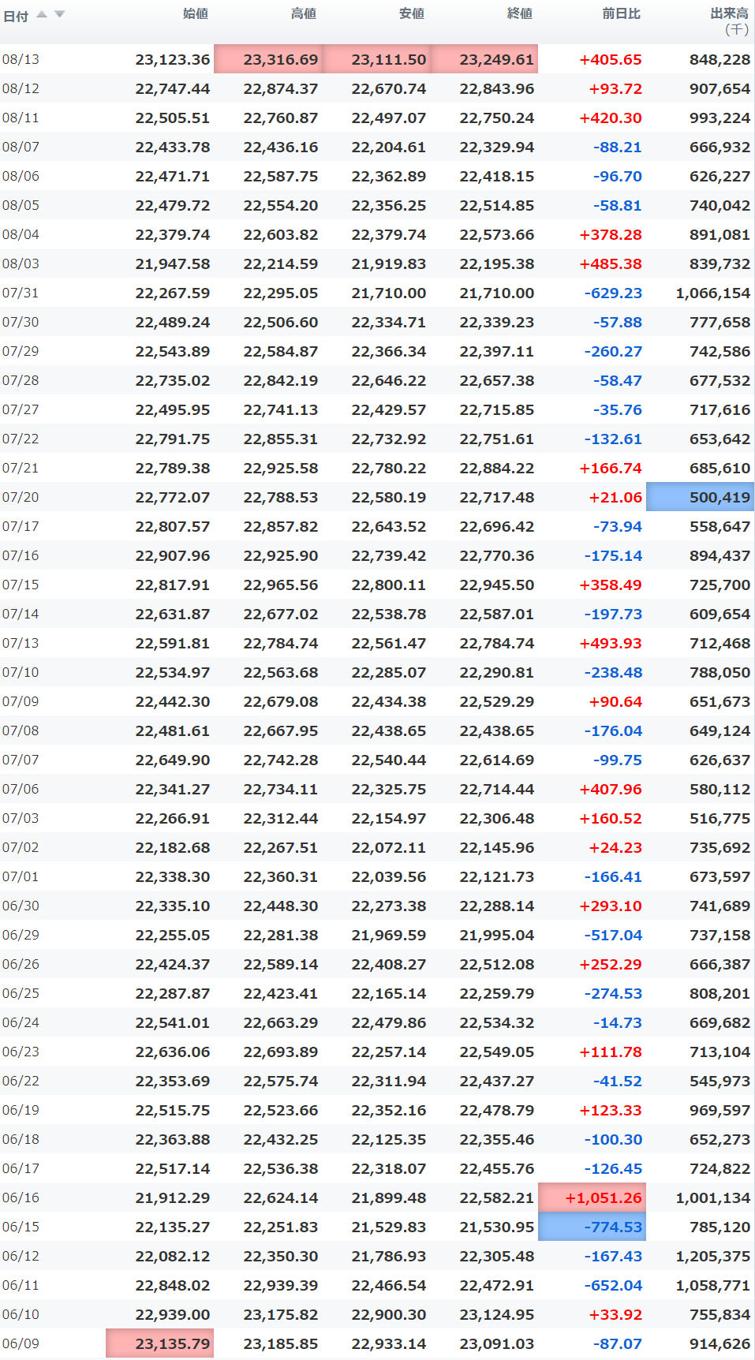The image size is (755, 1360).
Task: Select the -652.04 change on 06/11
Action: click(613, 1285)
